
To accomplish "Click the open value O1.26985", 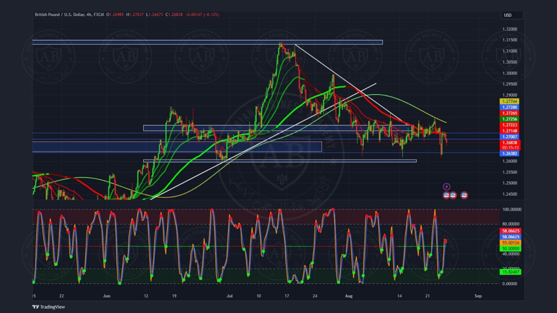I will 115,14.
